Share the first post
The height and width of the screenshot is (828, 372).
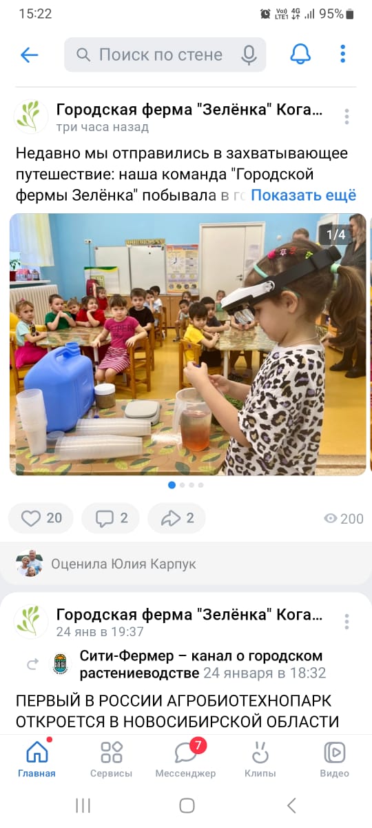pos(176,518)
